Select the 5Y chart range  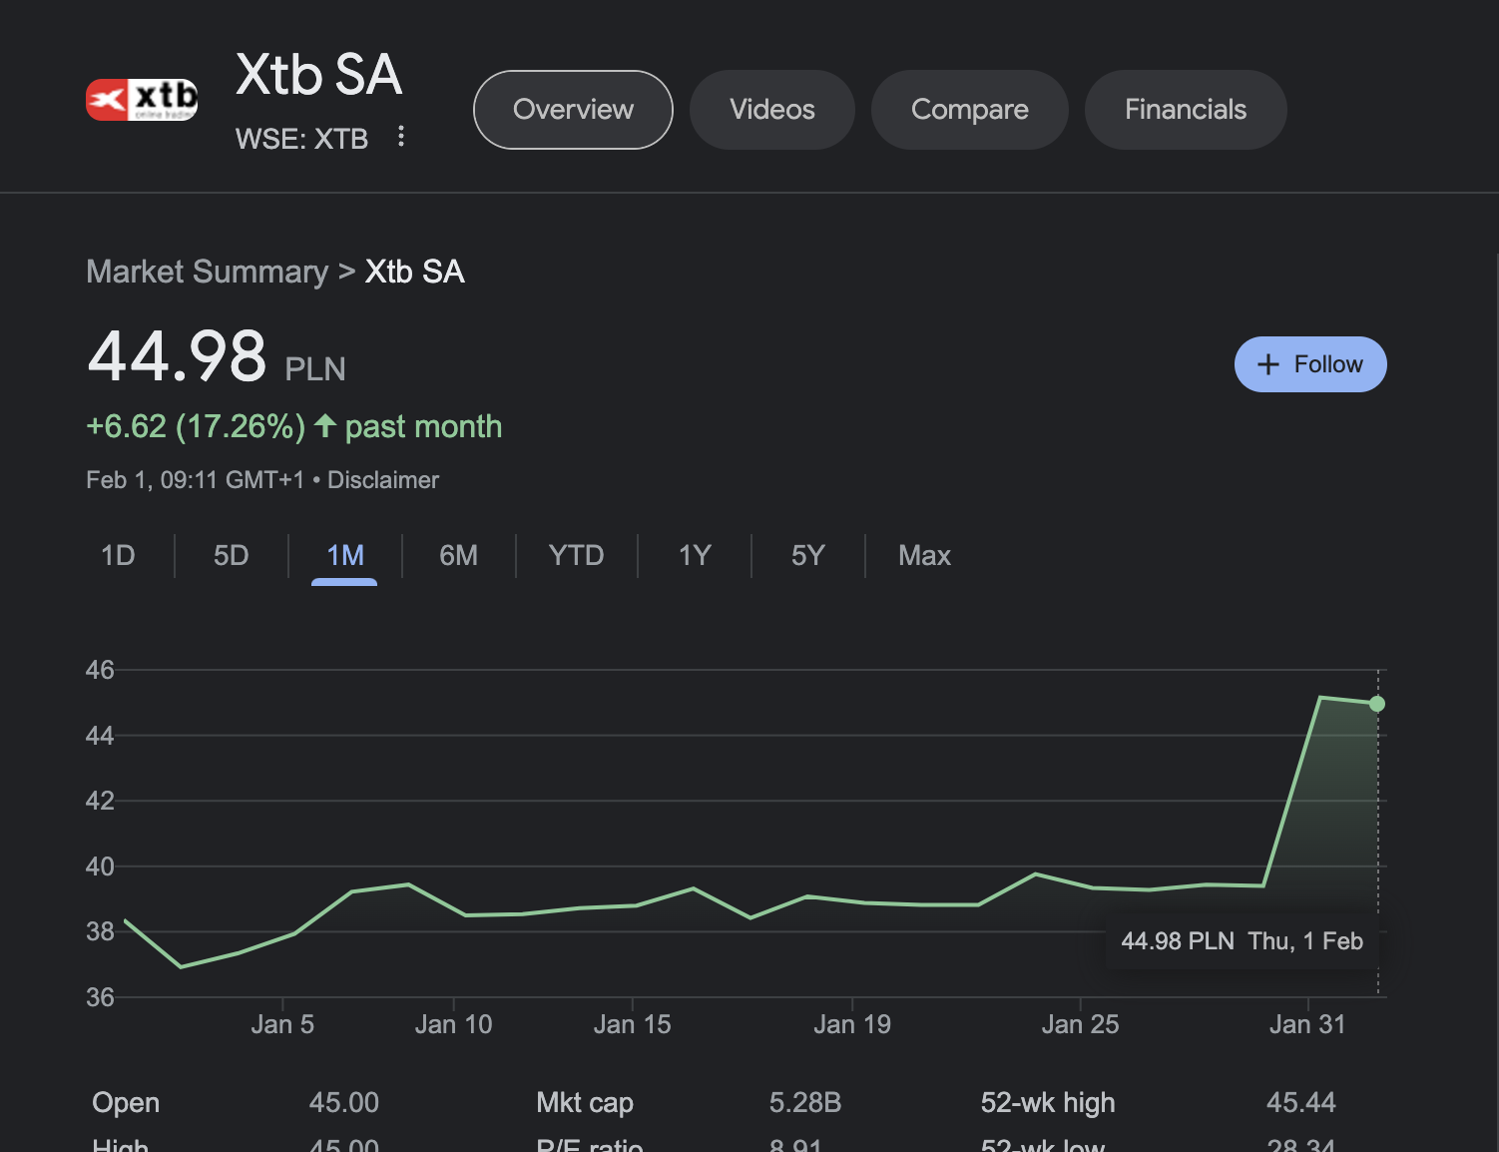pyautogui.click(x=808, y=555)
